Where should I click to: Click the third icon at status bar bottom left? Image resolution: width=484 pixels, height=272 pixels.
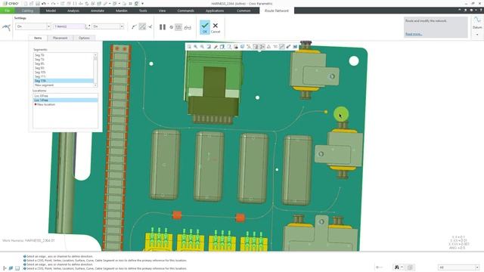pyautogui.click(x=17, y=268)
